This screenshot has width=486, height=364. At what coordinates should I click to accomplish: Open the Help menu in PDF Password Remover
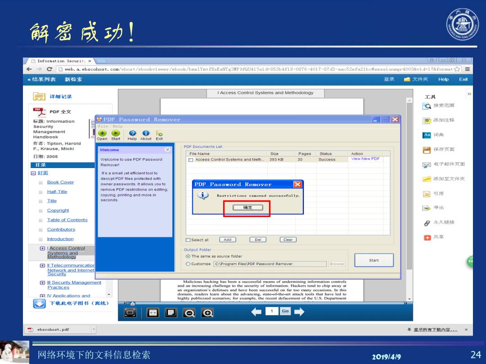point(117,126)
